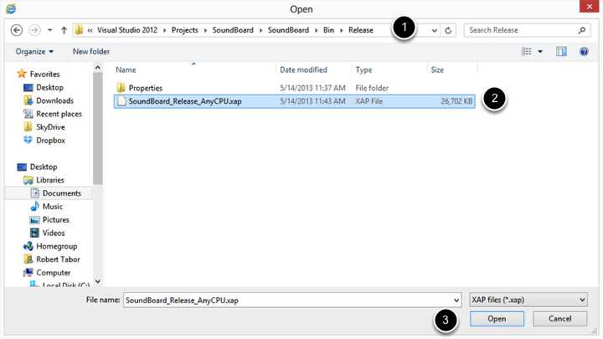Click the Music note icon
The height and width of the screenshot is (339, 603).
click(x=34, y=207)
